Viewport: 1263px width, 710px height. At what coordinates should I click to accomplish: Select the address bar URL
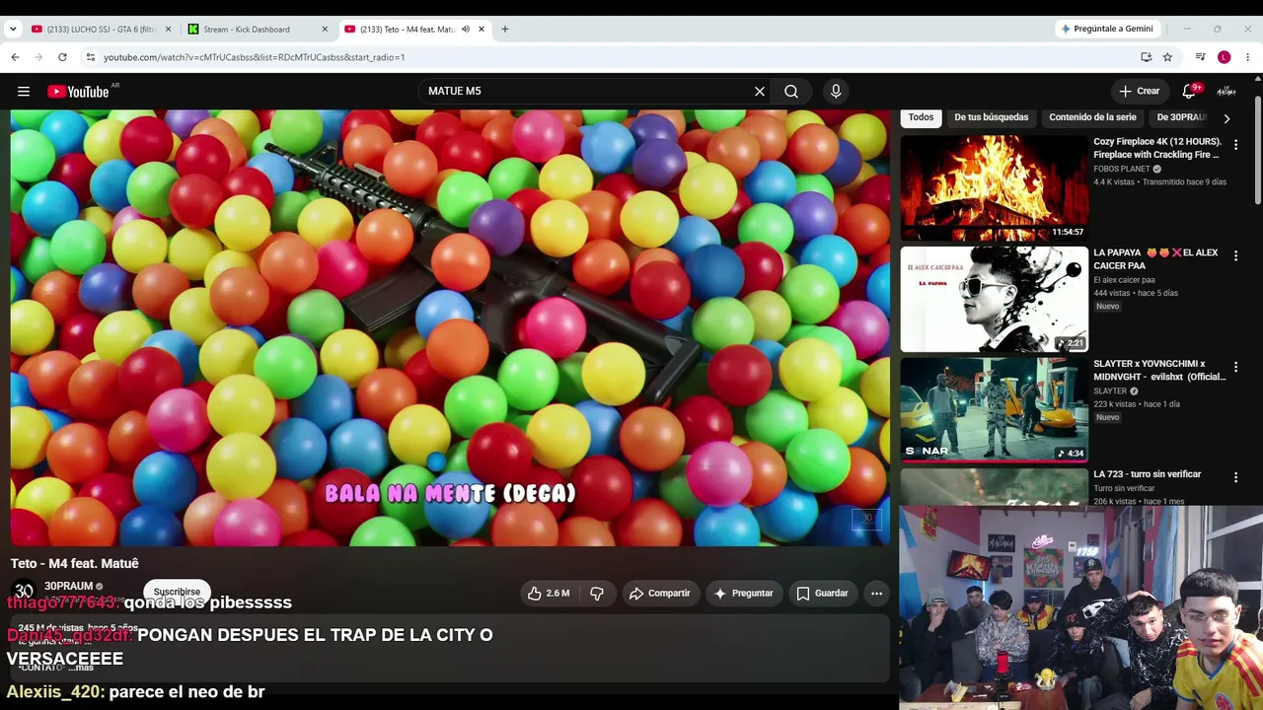[254, 57]
